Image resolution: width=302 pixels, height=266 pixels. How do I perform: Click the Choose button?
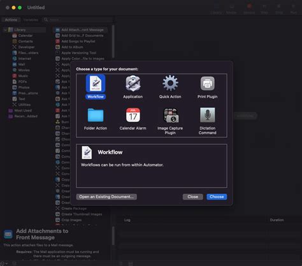pyautogui.click(x=217, y=196)
